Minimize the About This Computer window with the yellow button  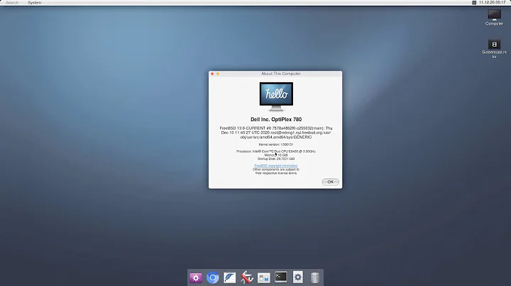tap(218, 74)
